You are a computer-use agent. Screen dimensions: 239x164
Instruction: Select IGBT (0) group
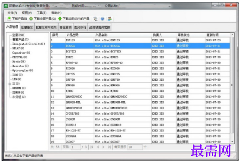(x=17, y=75)
